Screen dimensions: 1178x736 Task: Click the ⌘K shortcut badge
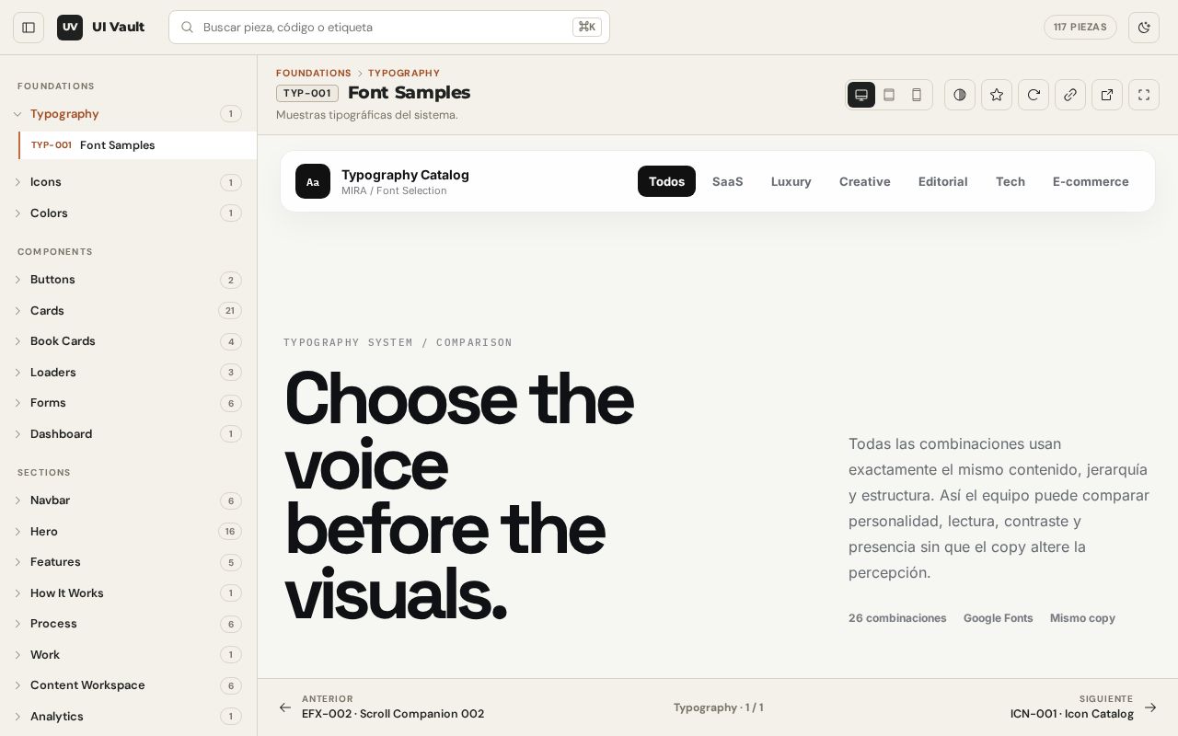pos(587,27)
